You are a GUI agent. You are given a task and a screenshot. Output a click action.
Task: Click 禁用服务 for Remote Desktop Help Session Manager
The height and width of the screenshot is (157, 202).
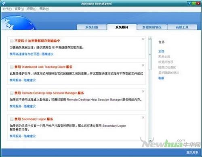(16, 106)
